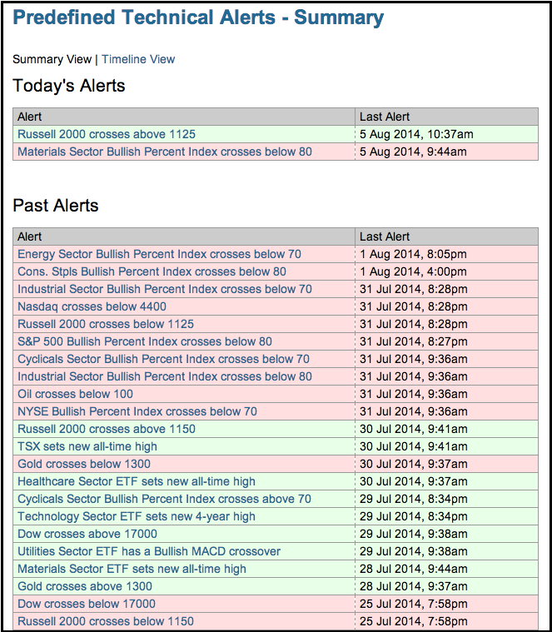Open today's Russell 2000 crosses above 1125 alert
This screenshot has width=552, height=632.
coord(107,134)
